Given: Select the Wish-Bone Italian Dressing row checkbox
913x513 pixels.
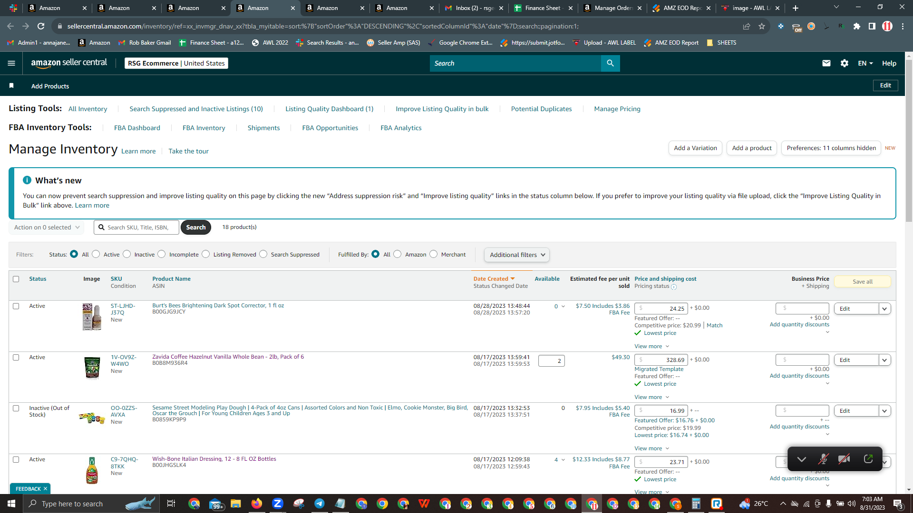Looking at the screenshot, I should 16,459.
